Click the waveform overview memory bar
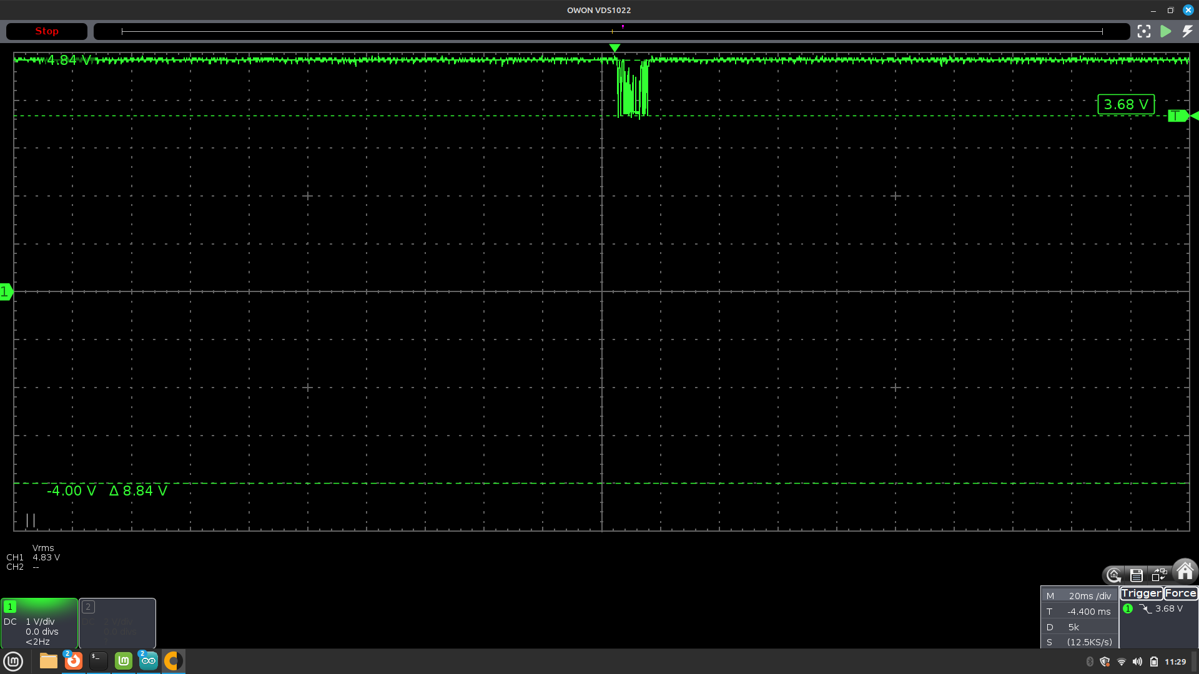The height and width of the screenshot is (674, 1199). [x=611, y=31]
